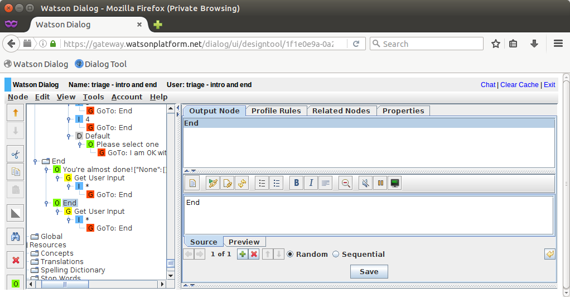
Task: Click the dark triangle icon in sidebar
Action: pyautogui.click(x=15, y=213)
